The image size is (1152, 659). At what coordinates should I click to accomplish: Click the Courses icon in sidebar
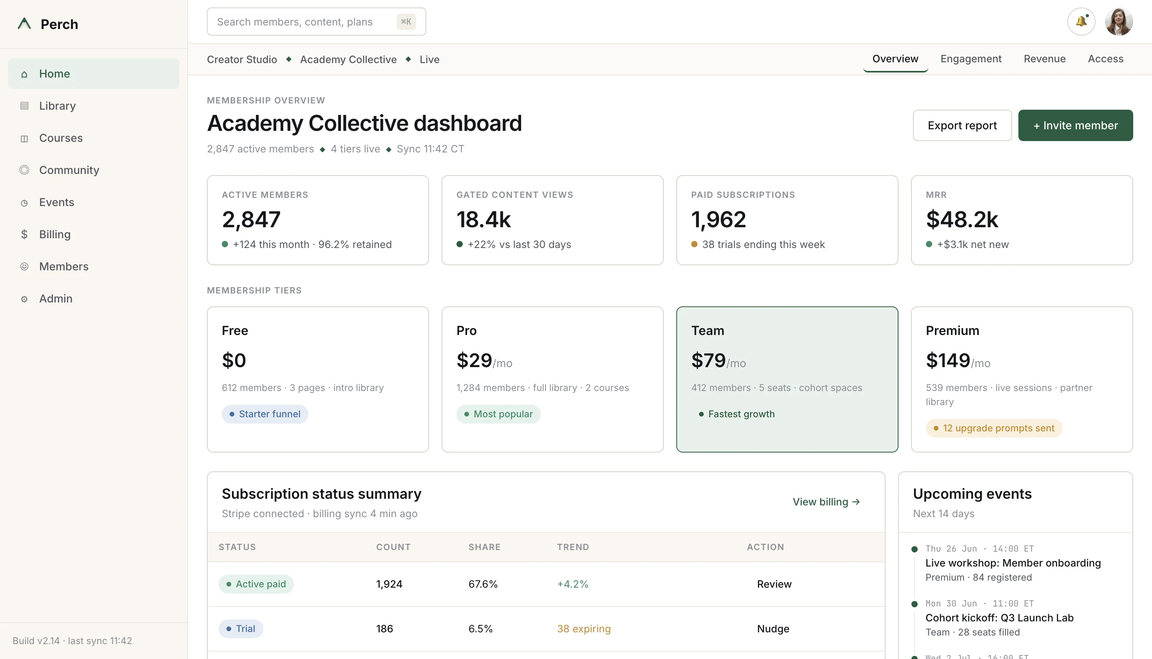click(x=24, y=138)
